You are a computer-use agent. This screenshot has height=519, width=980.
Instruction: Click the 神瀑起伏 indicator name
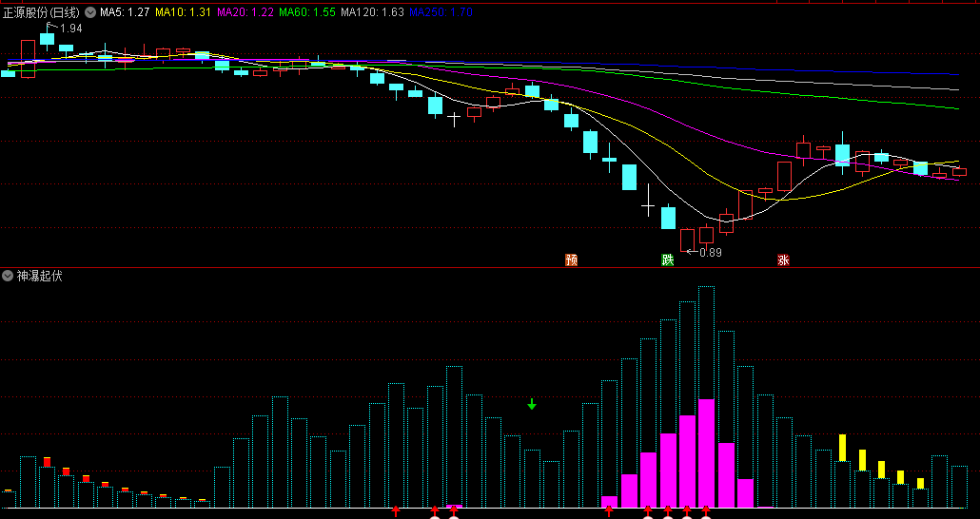(39, 276)
